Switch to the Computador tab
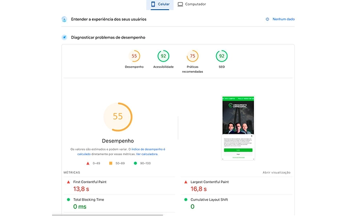Viewport: 357px width, 223px height. click(x=192, y=4)
